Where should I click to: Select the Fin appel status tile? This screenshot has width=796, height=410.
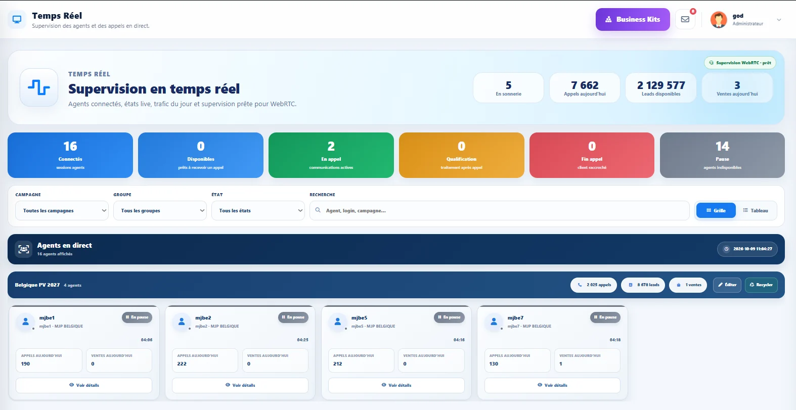(592, 155)
